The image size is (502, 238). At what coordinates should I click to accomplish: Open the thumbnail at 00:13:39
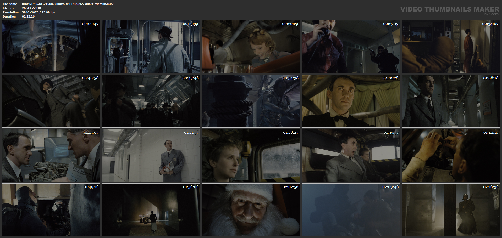pos(151,47)
